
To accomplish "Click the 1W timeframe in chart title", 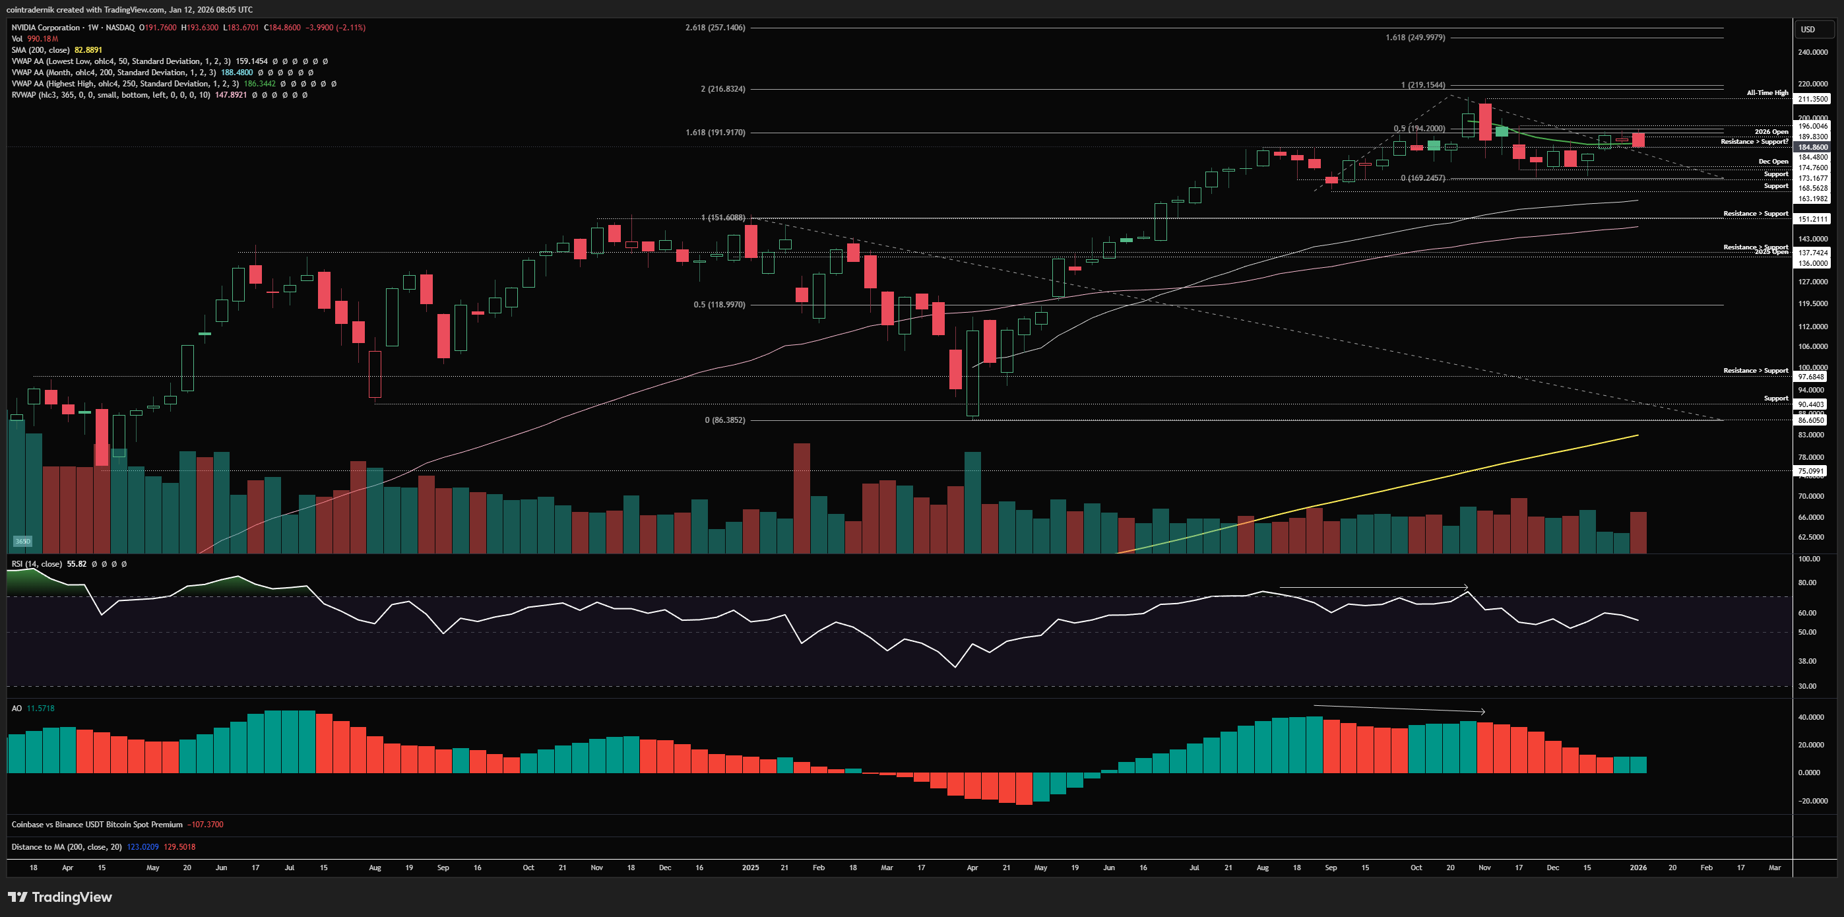I will [92, 27].
